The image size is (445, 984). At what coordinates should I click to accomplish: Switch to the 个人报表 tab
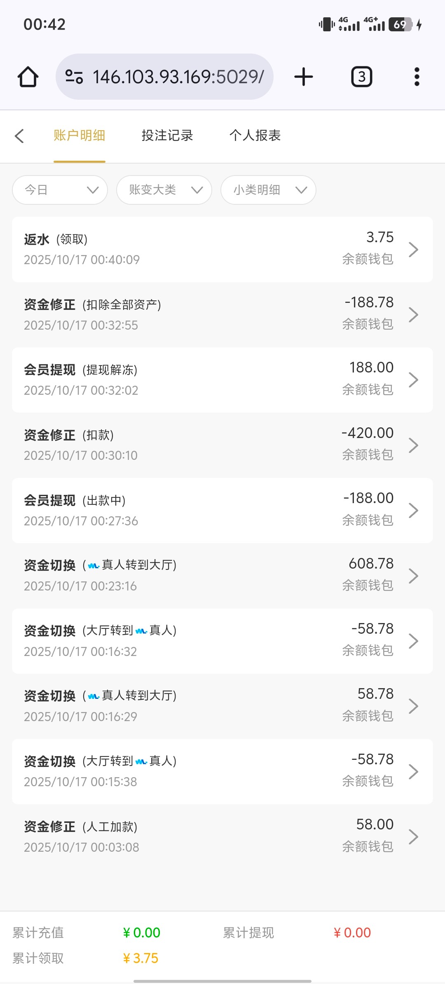(255, 136)
